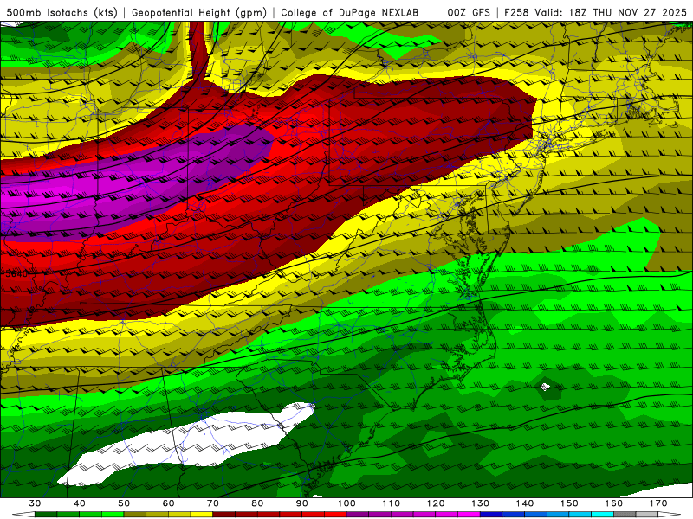Click the "College of DuPage NEXLAB" text

(x=350, y=13)
